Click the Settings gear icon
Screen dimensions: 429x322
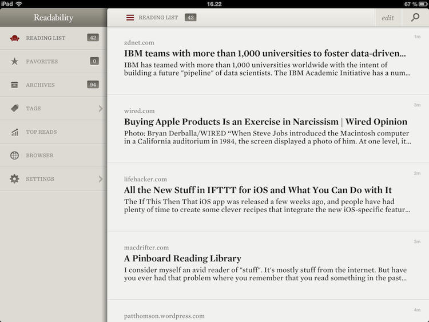tap(14, 179)
